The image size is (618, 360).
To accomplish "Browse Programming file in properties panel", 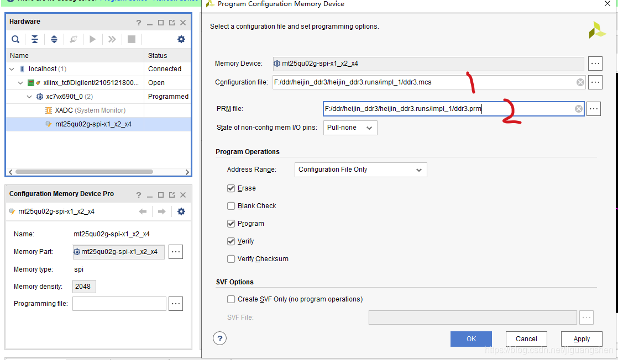I will (176, 304).
